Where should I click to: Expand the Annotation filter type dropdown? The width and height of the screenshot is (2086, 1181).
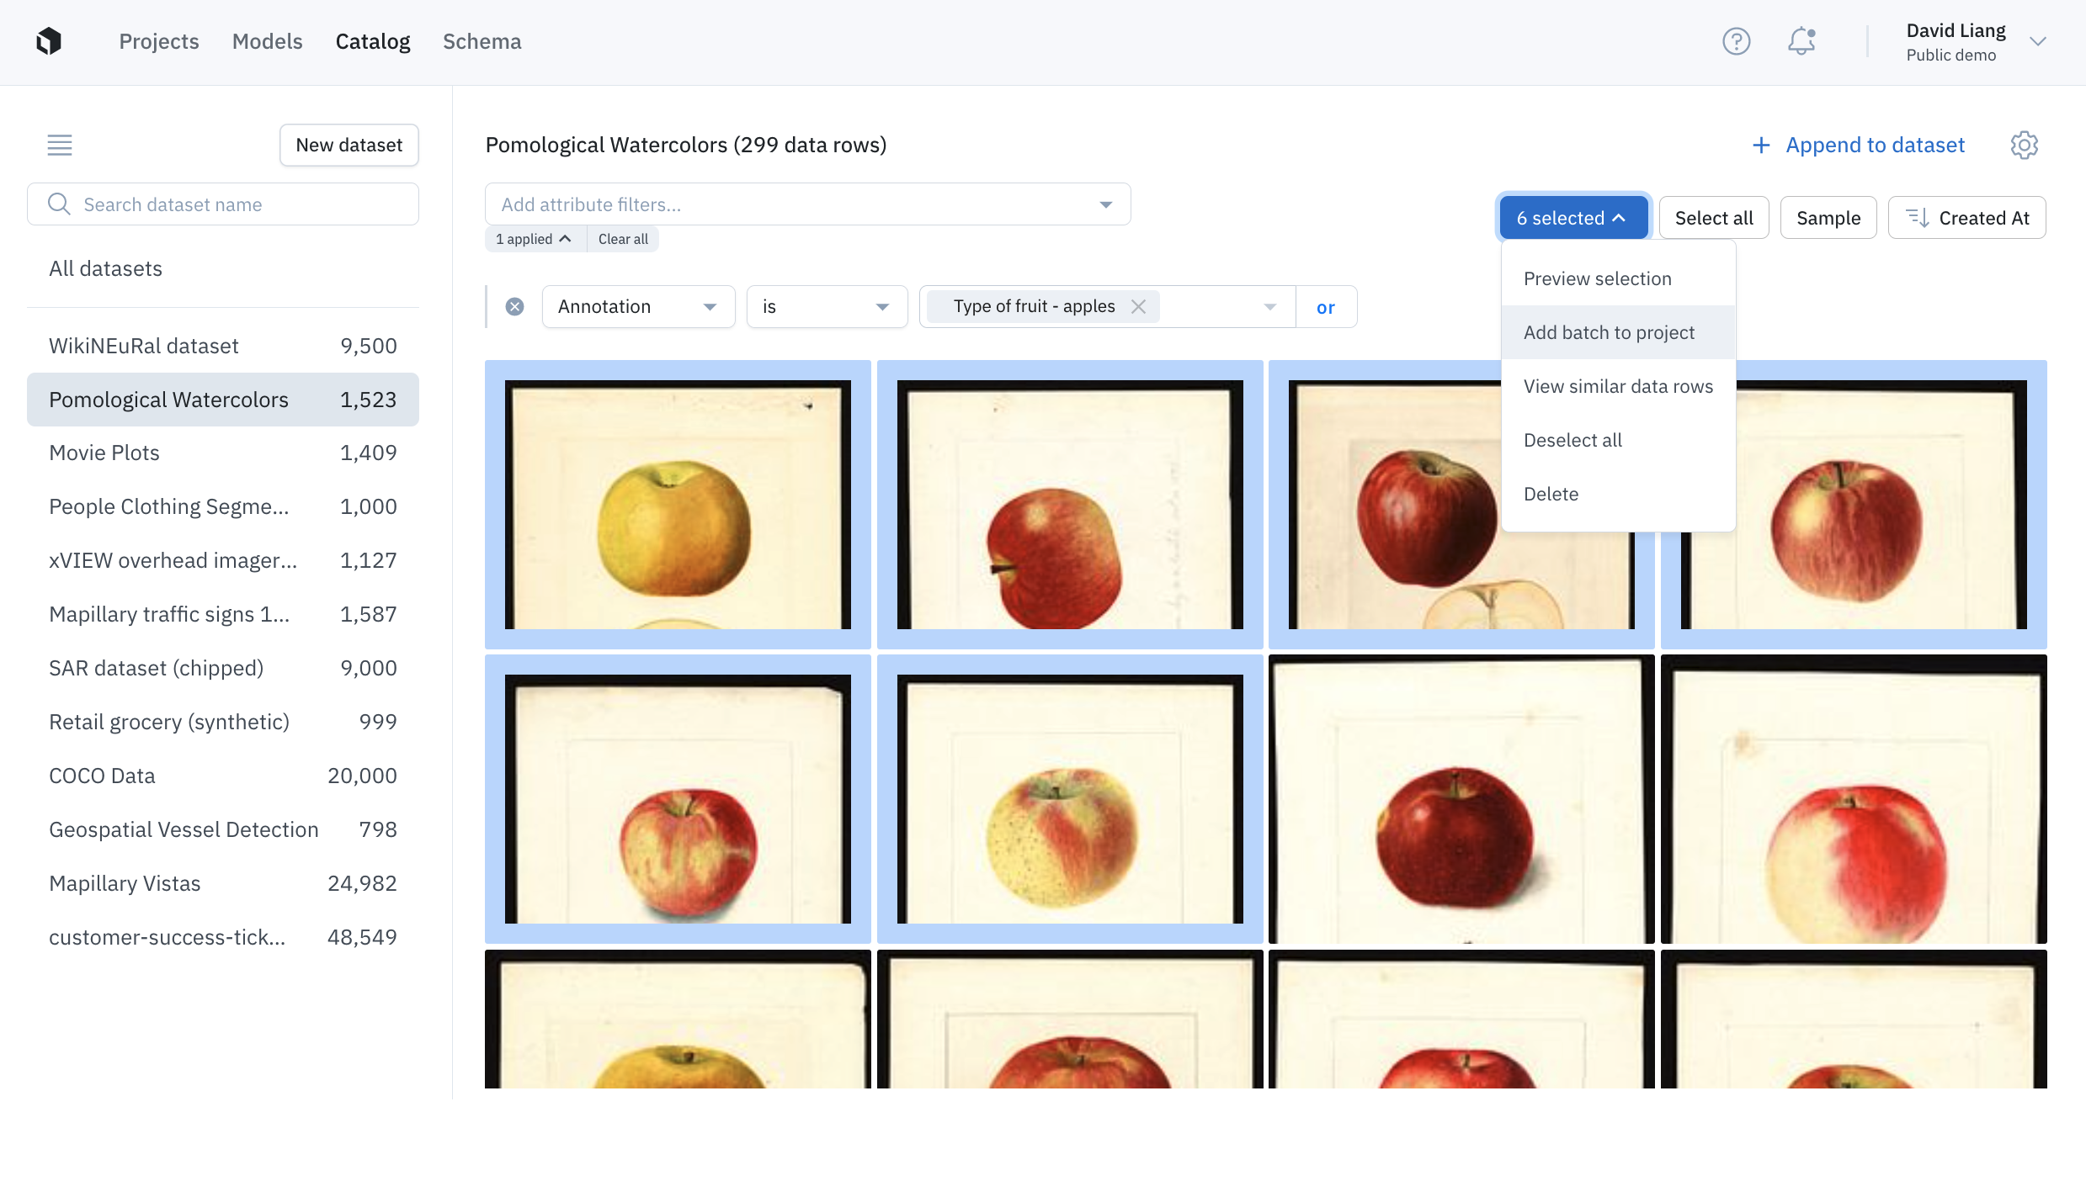coord(638,307)
